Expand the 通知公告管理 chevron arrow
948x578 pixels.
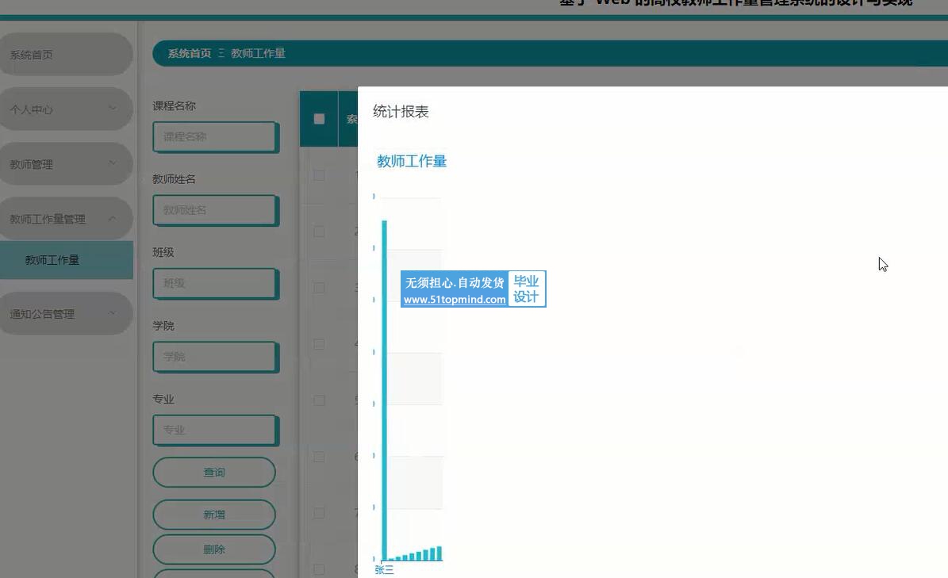click(113, 313)
